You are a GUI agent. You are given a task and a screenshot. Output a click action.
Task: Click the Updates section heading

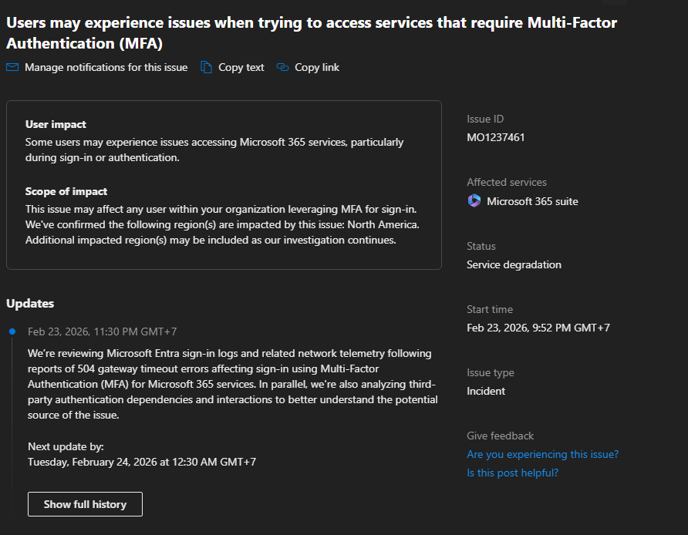[30, 303]
